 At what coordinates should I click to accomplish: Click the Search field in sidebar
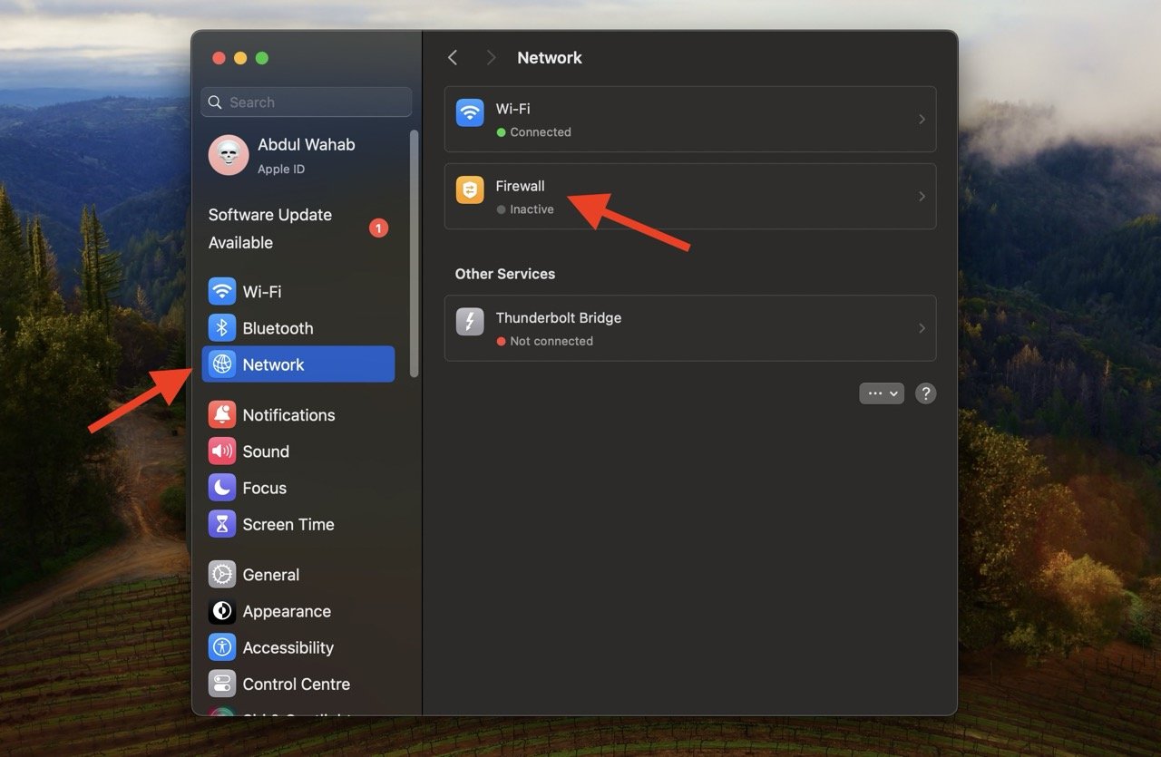pyautogui.click(x=307, y=102)
